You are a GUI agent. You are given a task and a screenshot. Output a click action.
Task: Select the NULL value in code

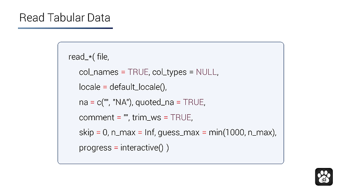pyautogui.click(x=206, y=72)
